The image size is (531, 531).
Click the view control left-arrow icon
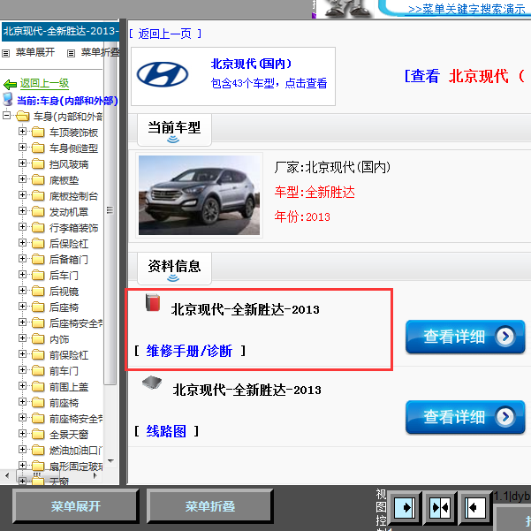pos(474,507)
